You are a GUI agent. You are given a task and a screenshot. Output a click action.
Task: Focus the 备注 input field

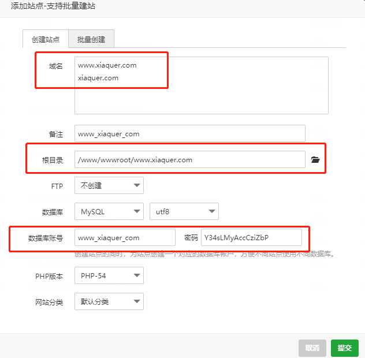189,133
